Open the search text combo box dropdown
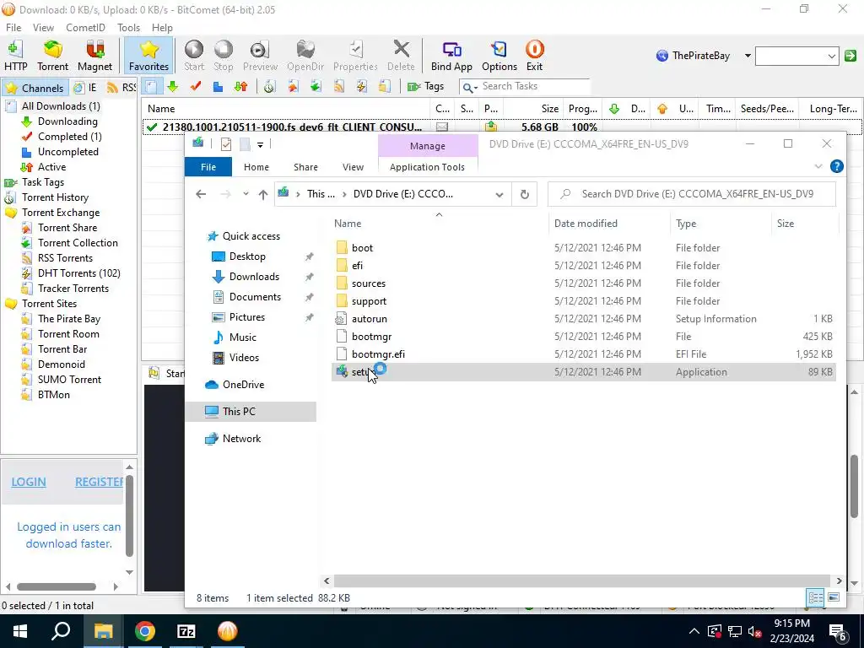 [831, 56]
